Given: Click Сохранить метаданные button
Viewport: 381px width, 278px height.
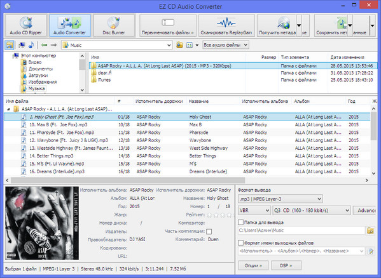Looking at the screenshot, I should tap(331, 25).
